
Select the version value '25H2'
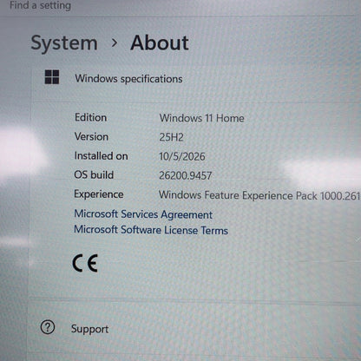(x=171, y=137)
